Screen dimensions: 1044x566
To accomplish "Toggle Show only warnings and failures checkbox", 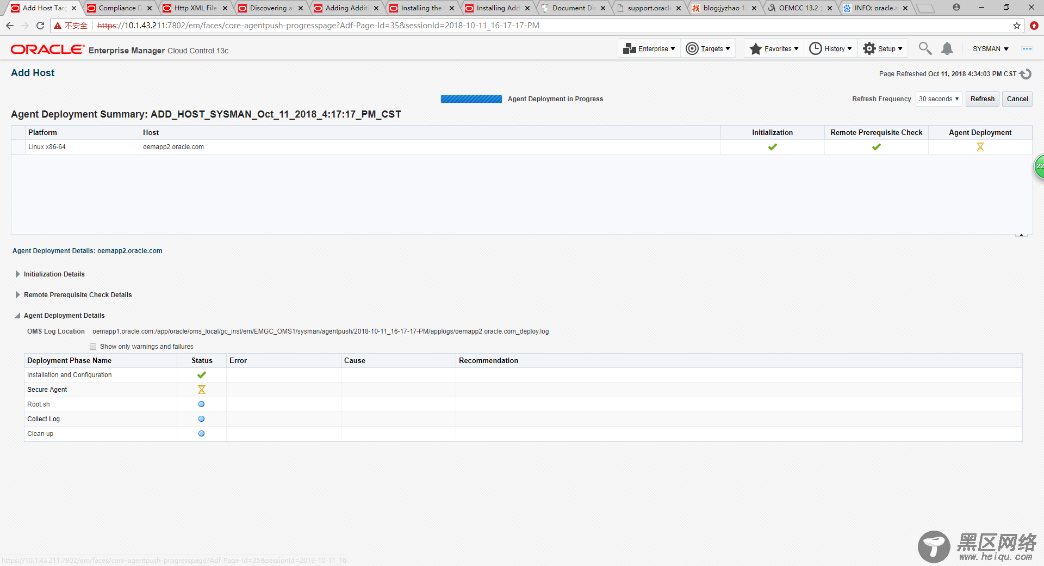I will (x=93, y=347).
